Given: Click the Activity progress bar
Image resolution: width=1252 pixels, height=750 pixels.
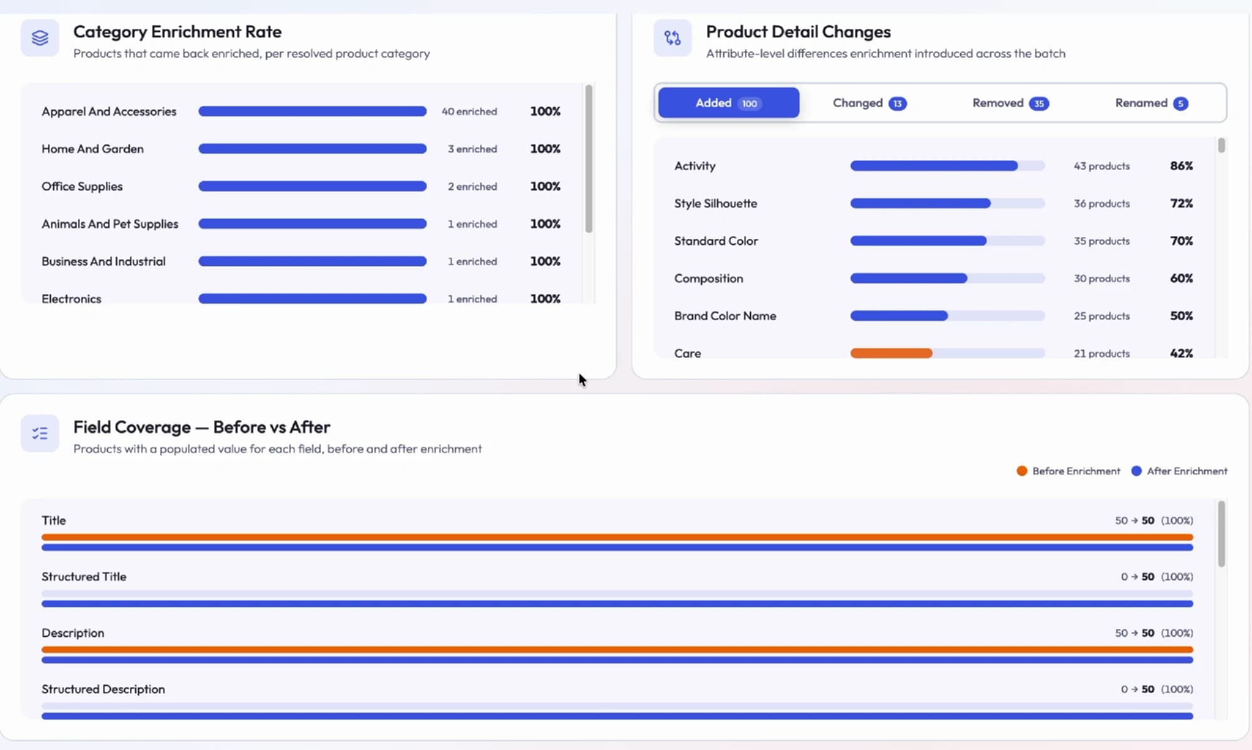Looking at the screenshot, I should [x=948, y=166].
